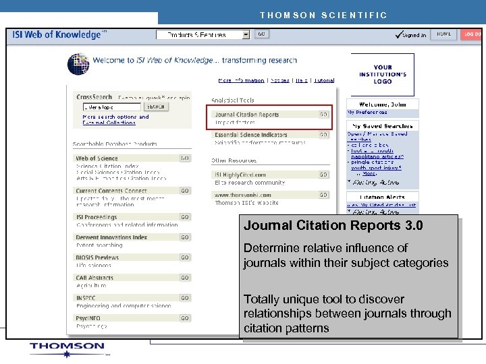
Task: Open the napolitano articles saved search
Action: click(377, 156)
